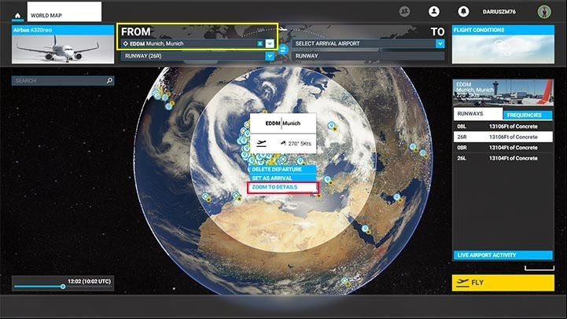Viewport: 567px width, 319px height.
Task: Clear the EDDM departure airport field
Action: coord(260,43)
